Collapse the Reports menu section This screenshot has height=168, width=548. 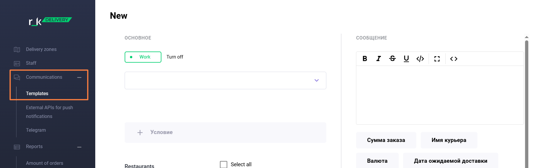[x=79, y=147]
